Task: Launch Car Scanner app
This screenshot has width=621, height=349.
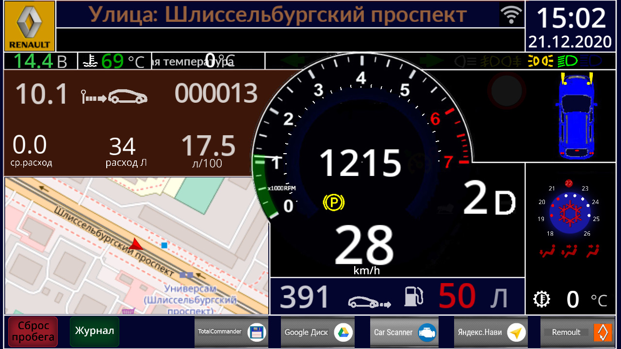Action: point(405,332)
